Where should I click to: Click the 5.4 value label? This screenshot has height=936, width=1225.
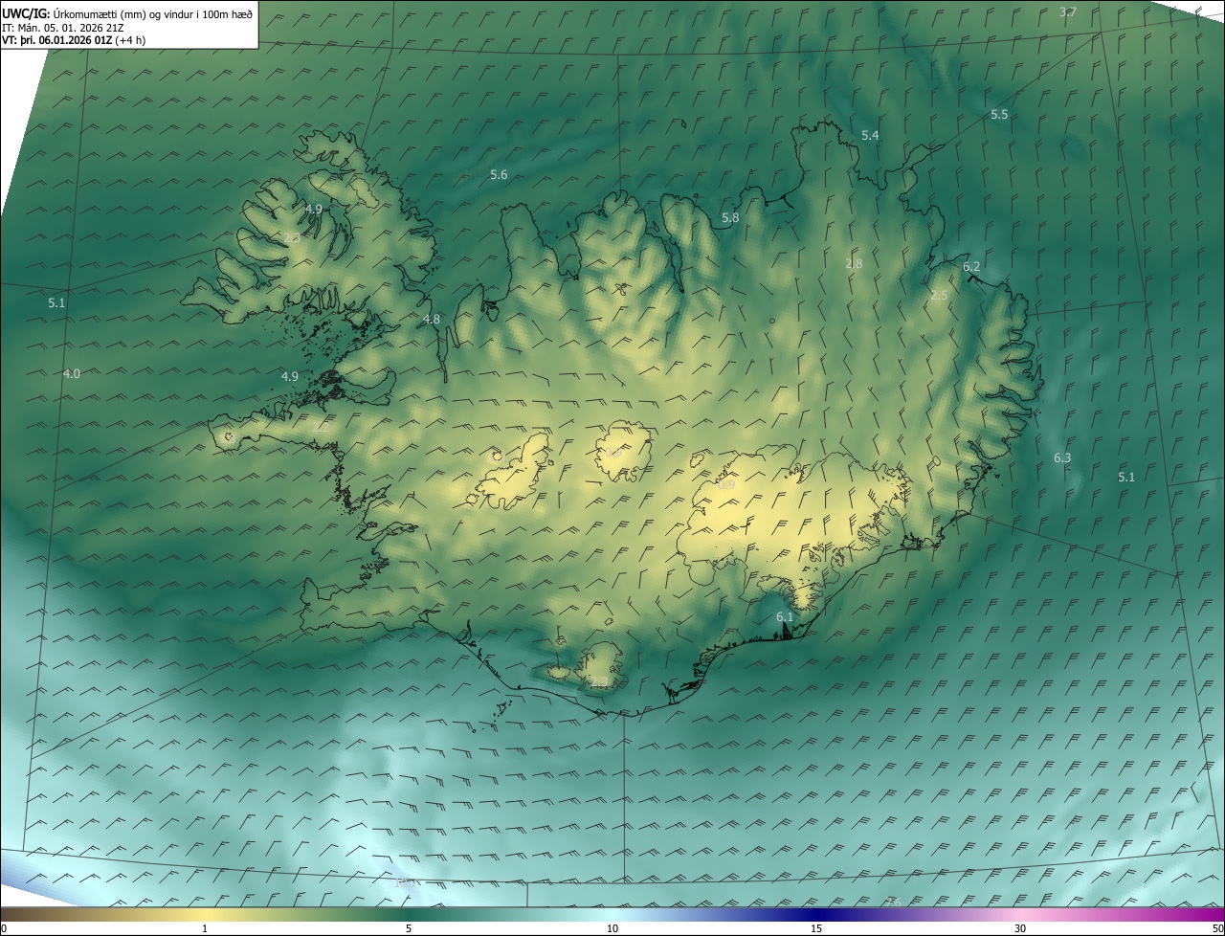point(870,136)
